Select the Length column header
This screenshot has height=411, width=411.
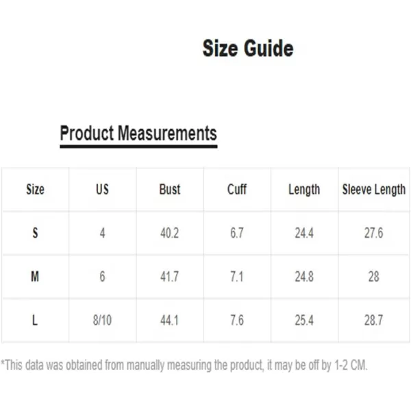tap(304, 190)
